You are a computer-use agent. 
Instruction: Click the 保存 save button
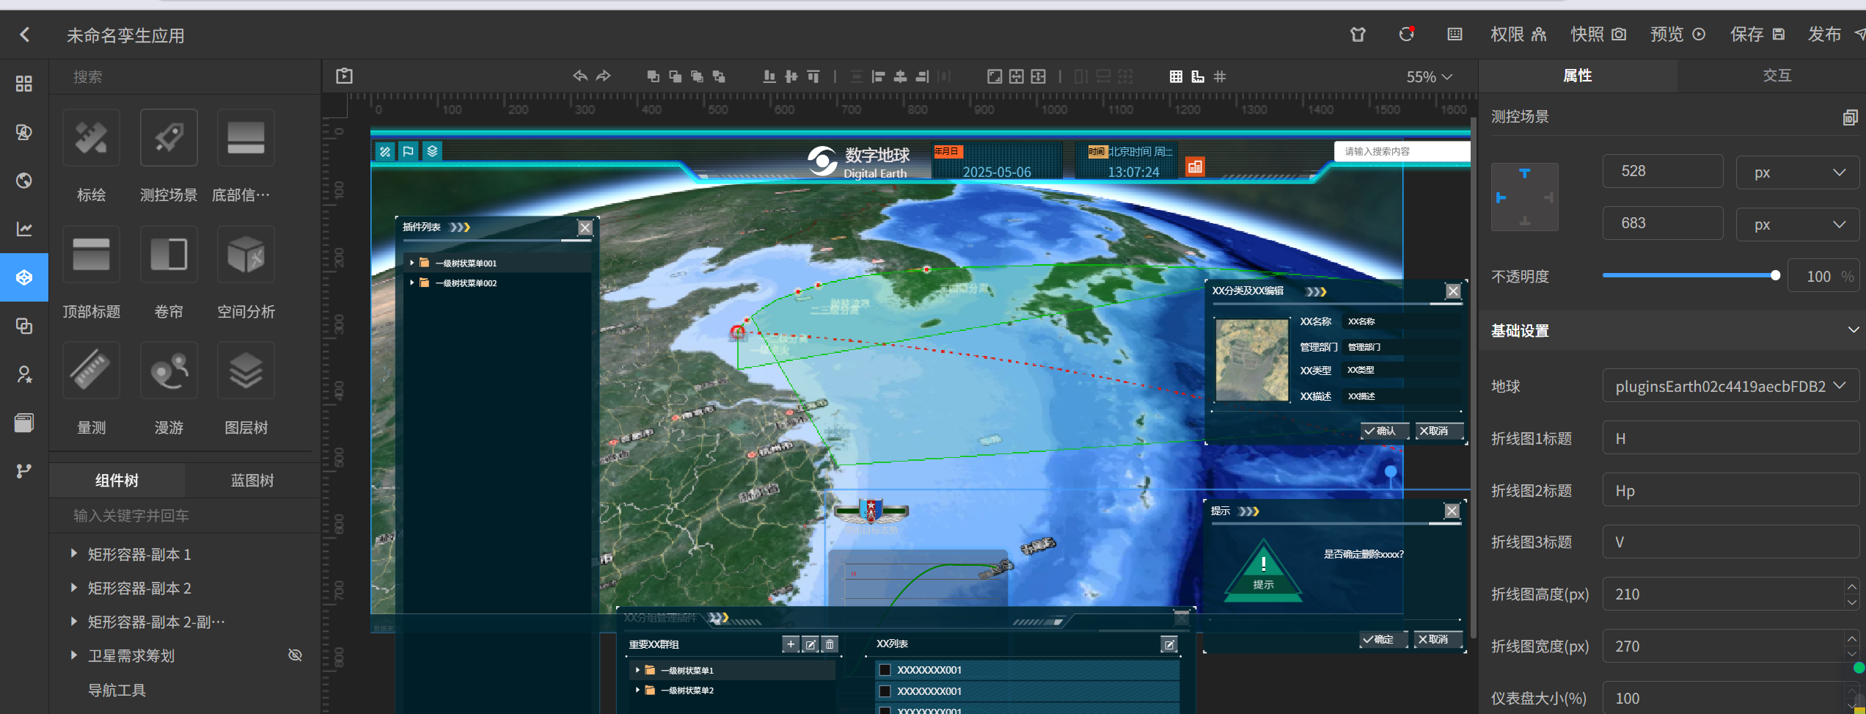click(x=1757, y=34)
